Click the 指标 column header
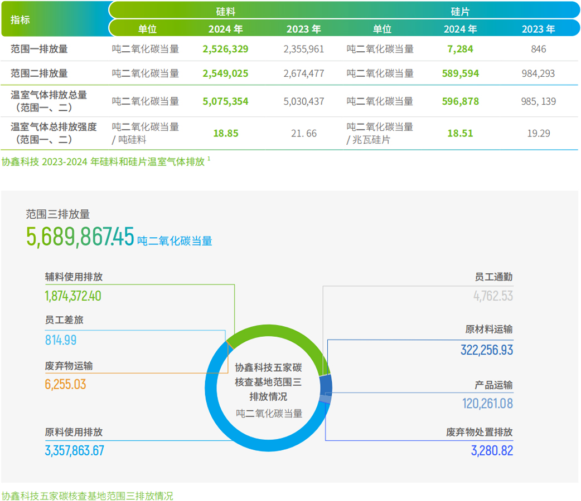The image size is (581, 501). 20,19
